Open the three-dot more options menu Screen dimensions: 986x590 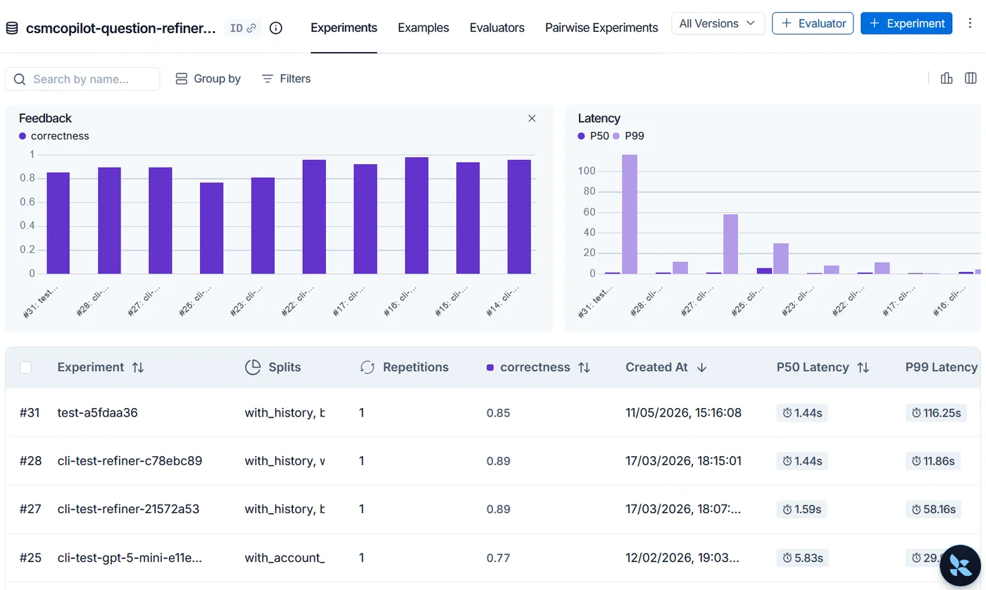click(968, 23)
